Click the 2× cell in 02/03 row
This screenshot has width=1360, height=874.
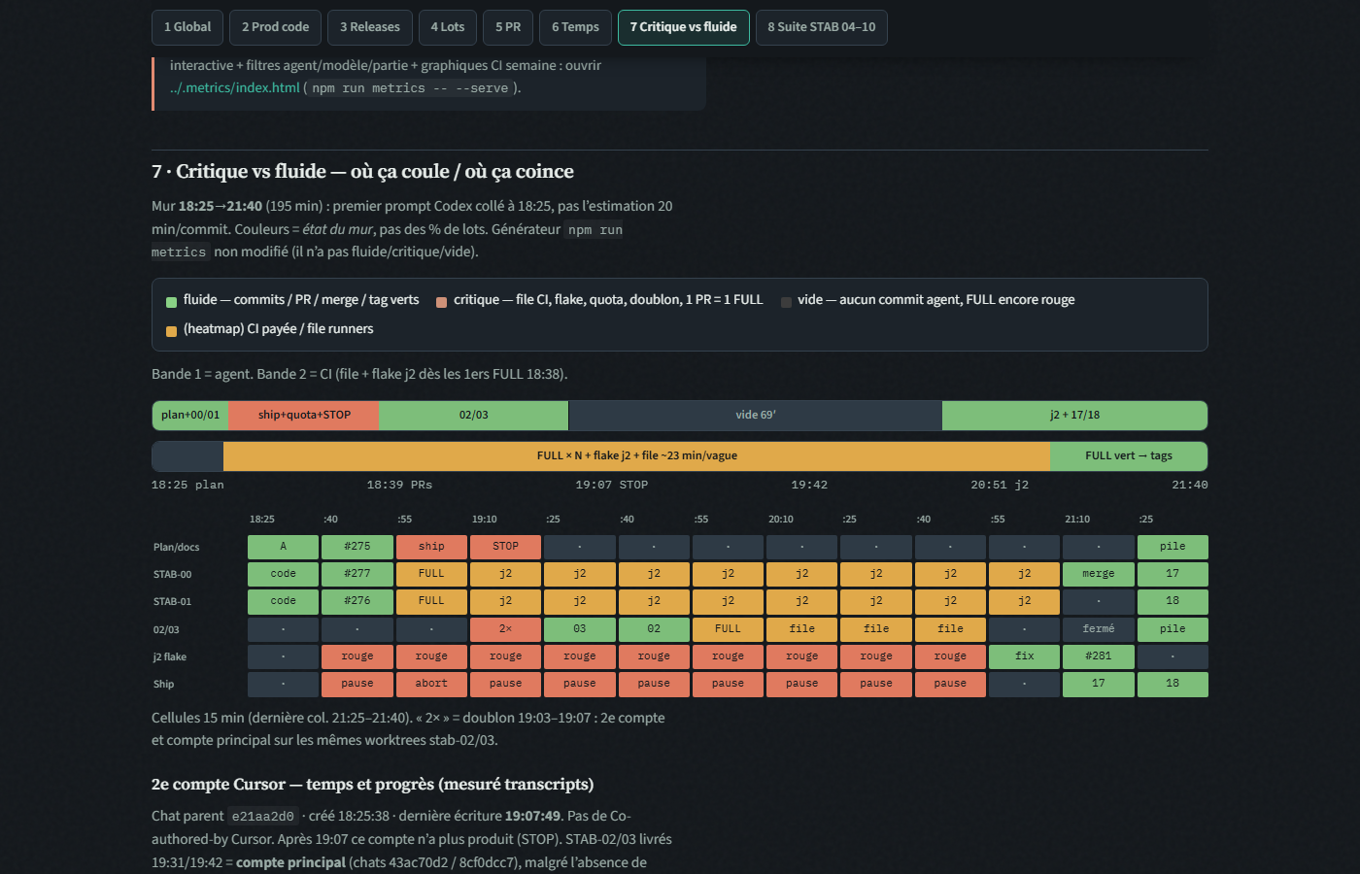click(x=505, y=629)
